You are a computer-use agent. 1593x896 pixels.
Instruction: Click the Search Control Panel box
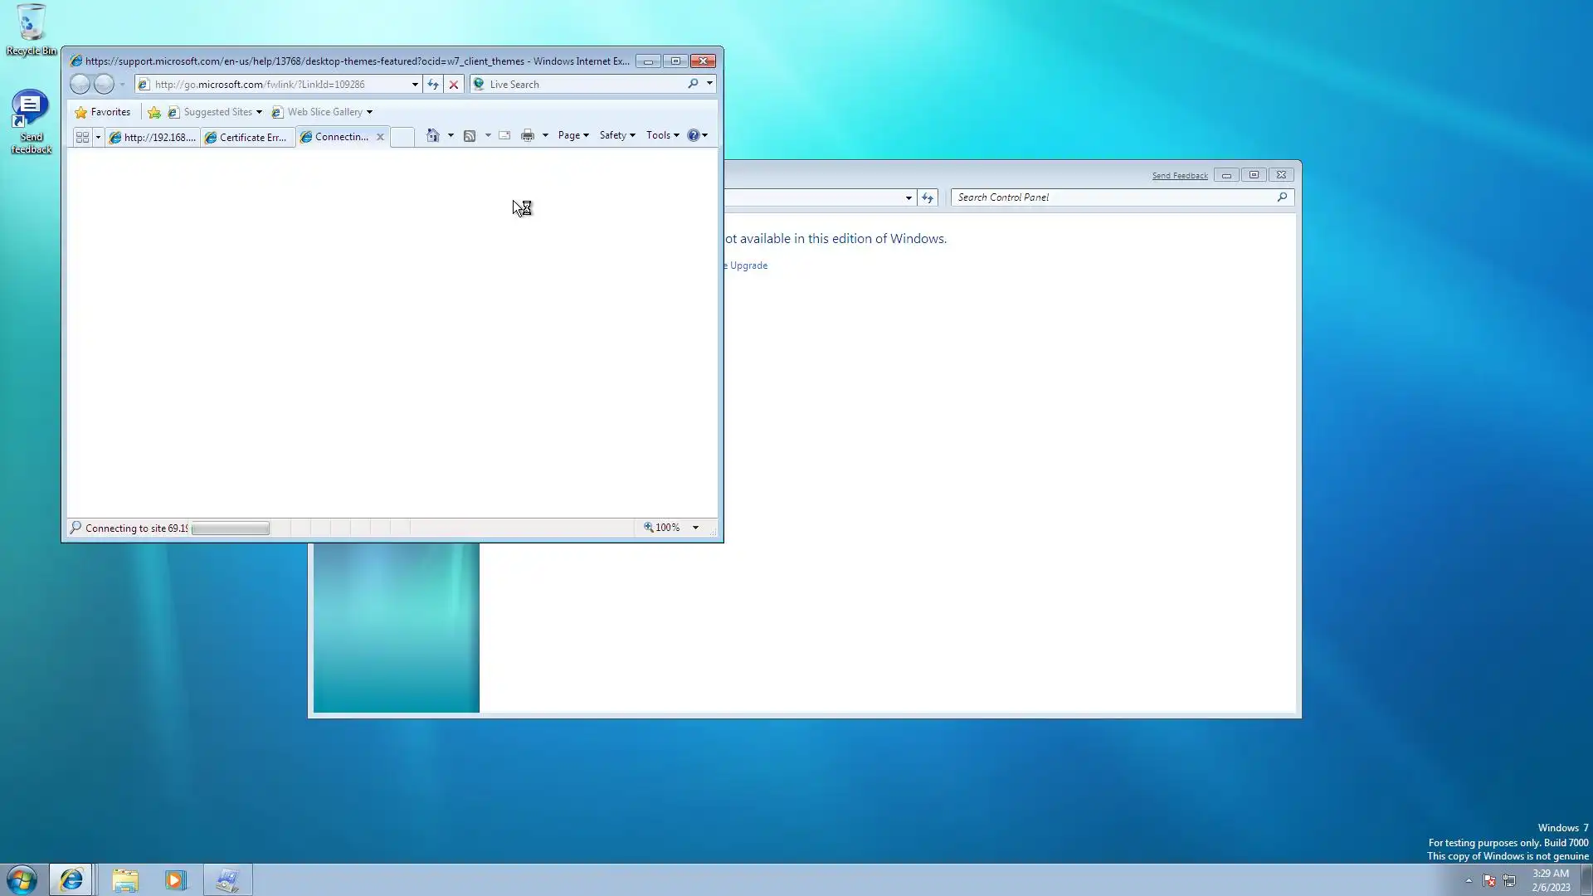1112,197
